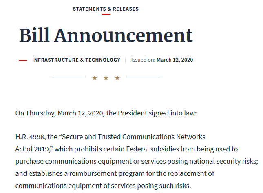The height and width of the screenshot is (193, 263).
Task: Click the left gold star
Action: (x=95, y=78)
